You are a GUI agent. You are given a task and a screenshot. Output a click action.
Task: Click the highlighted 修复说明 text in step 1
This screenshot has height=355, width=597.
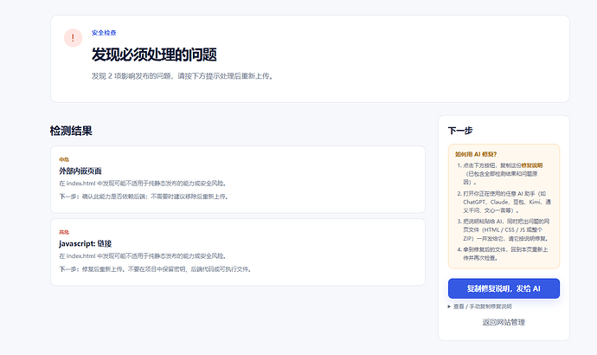[x=532, y=165]
